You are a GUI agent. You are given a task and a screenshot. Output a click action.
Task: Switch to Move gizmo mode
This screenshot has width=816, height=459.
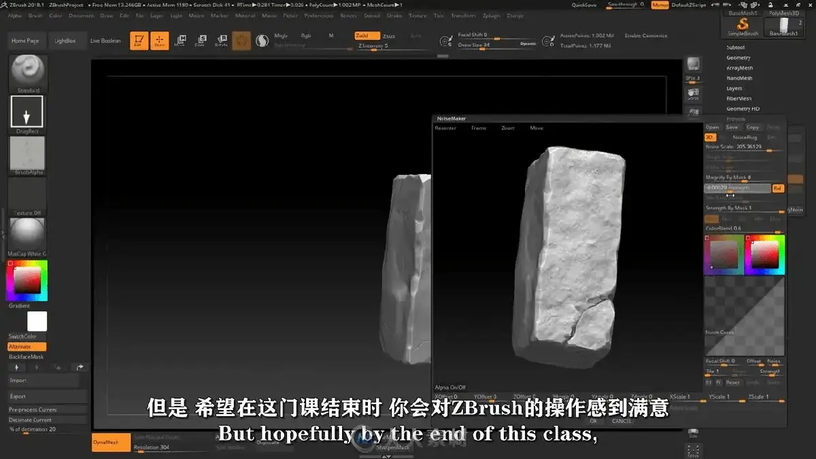point(180,41)
